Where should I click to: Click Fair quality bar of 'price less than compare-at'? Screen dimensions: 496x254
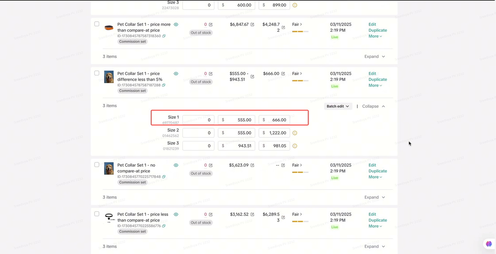[x=300, y=222]
